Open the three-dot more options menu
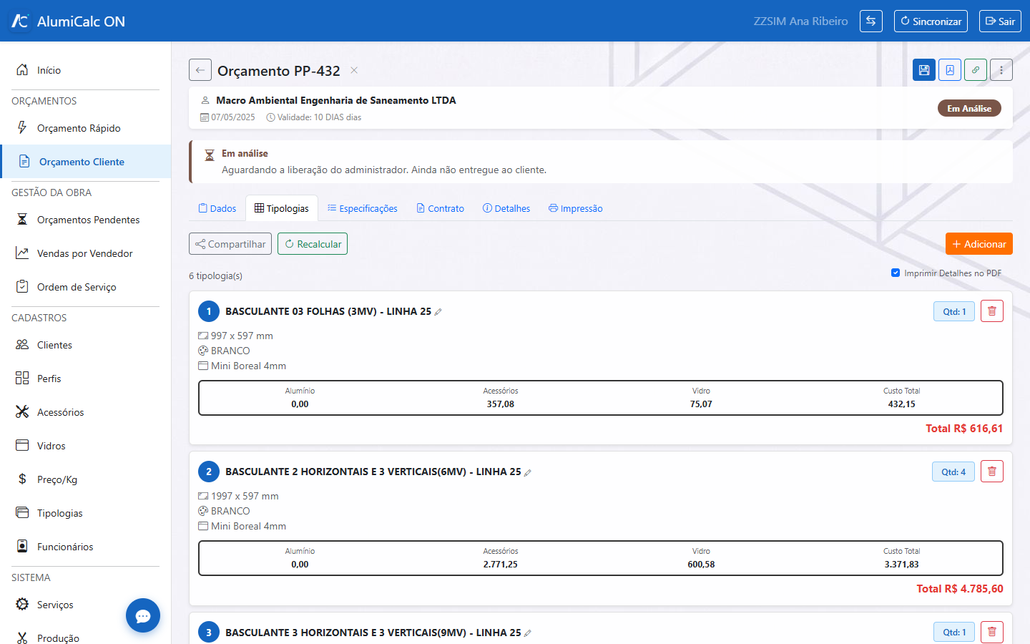Image resolution: width=1030 pixels, height=644 pixels. [1001, 70]
